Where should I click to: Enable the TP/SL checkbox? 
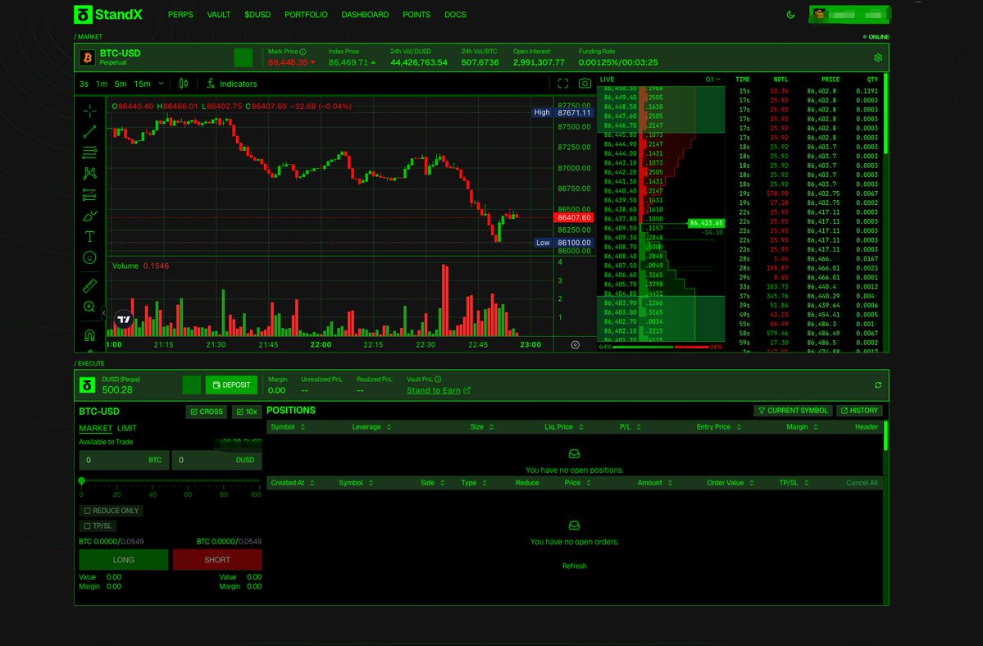point(87,525)
